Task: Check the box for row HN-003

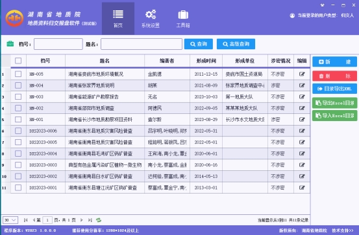Action: 18,97
